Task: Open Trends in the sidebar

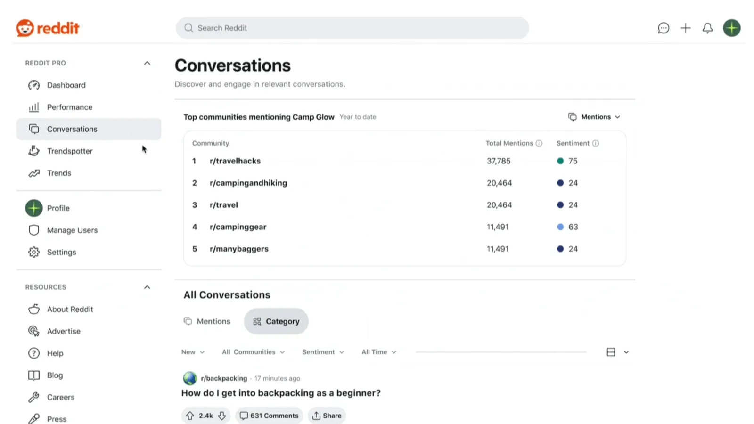Action: point(89,173)
